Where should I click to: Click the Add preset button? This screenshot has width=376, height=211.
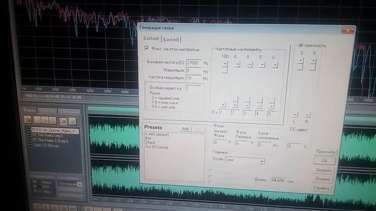(185, 129)
